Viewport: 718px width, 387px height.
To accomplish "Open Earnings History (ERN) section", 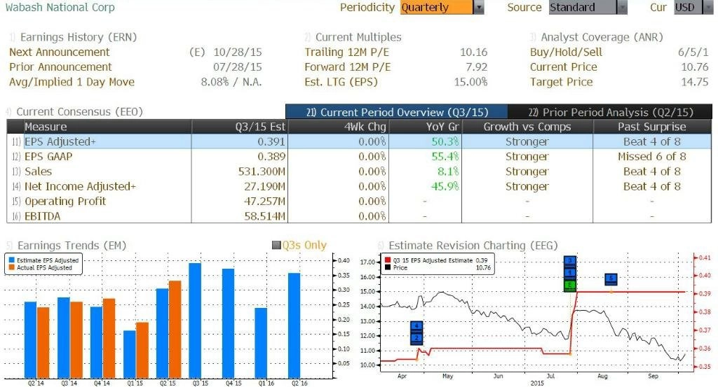I will tap(79, 37).
